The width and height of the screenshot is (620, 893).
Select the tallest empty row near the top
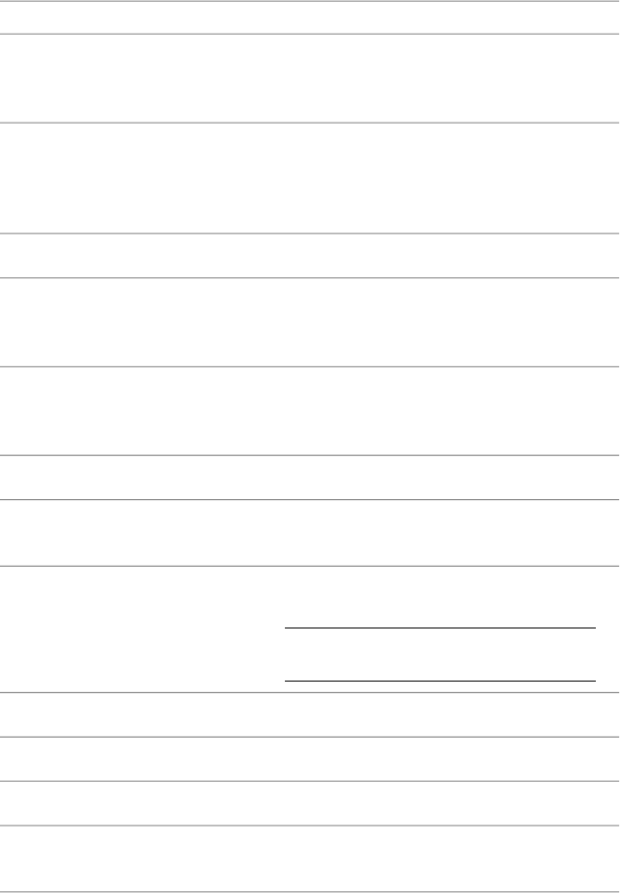tap(310, 179)
